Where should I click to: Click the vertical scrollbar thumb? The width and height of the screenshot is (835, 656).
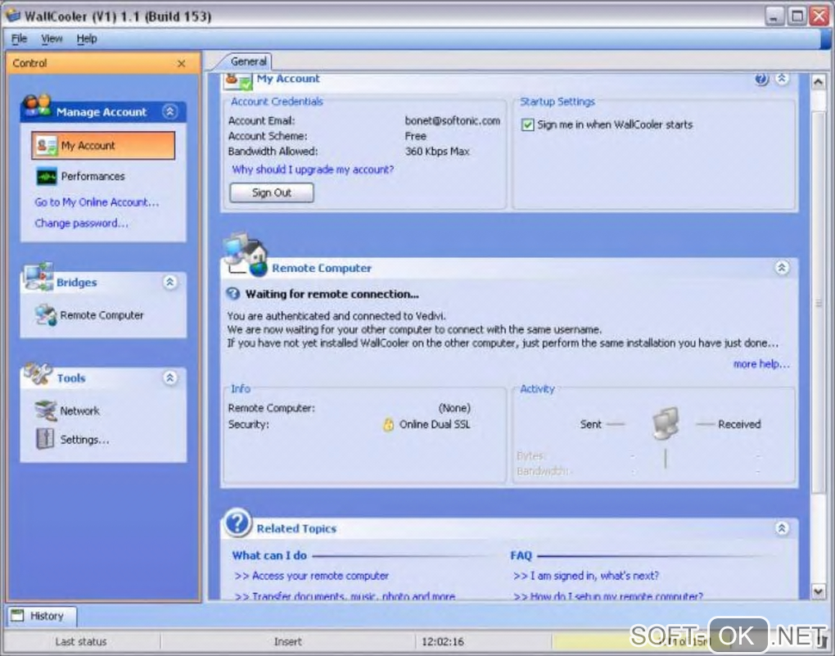(x=819, y=302)
